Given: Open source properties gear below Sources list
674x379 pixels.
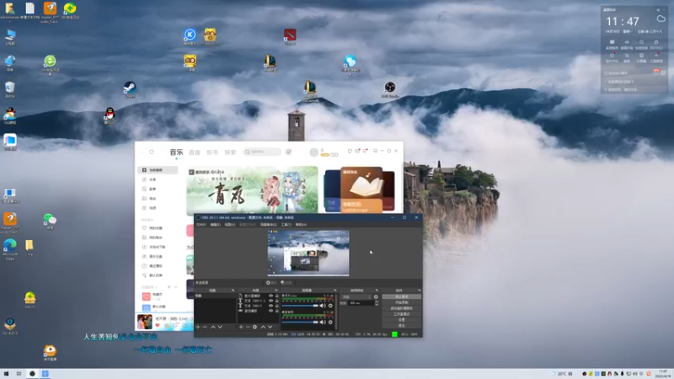Looking at the screenshot, I should pos(255,327).
